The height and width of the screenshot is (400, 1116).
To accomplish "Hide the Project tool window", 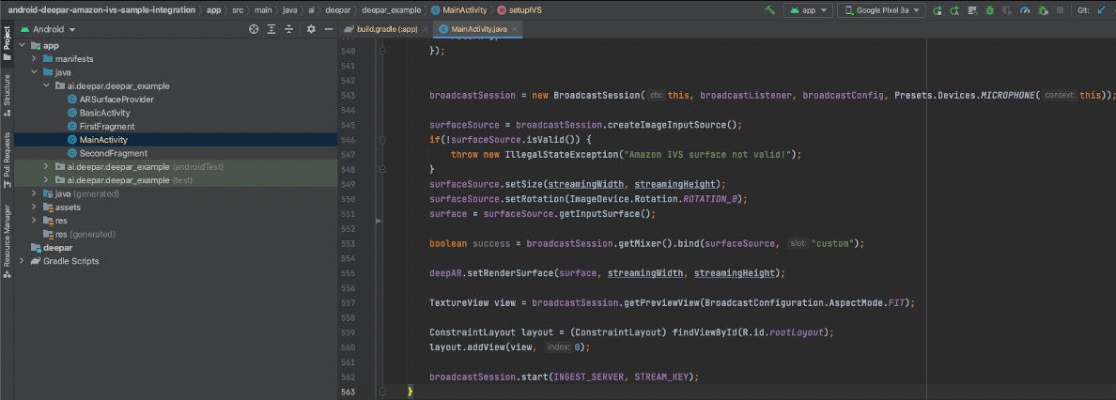I will point(329,29).
